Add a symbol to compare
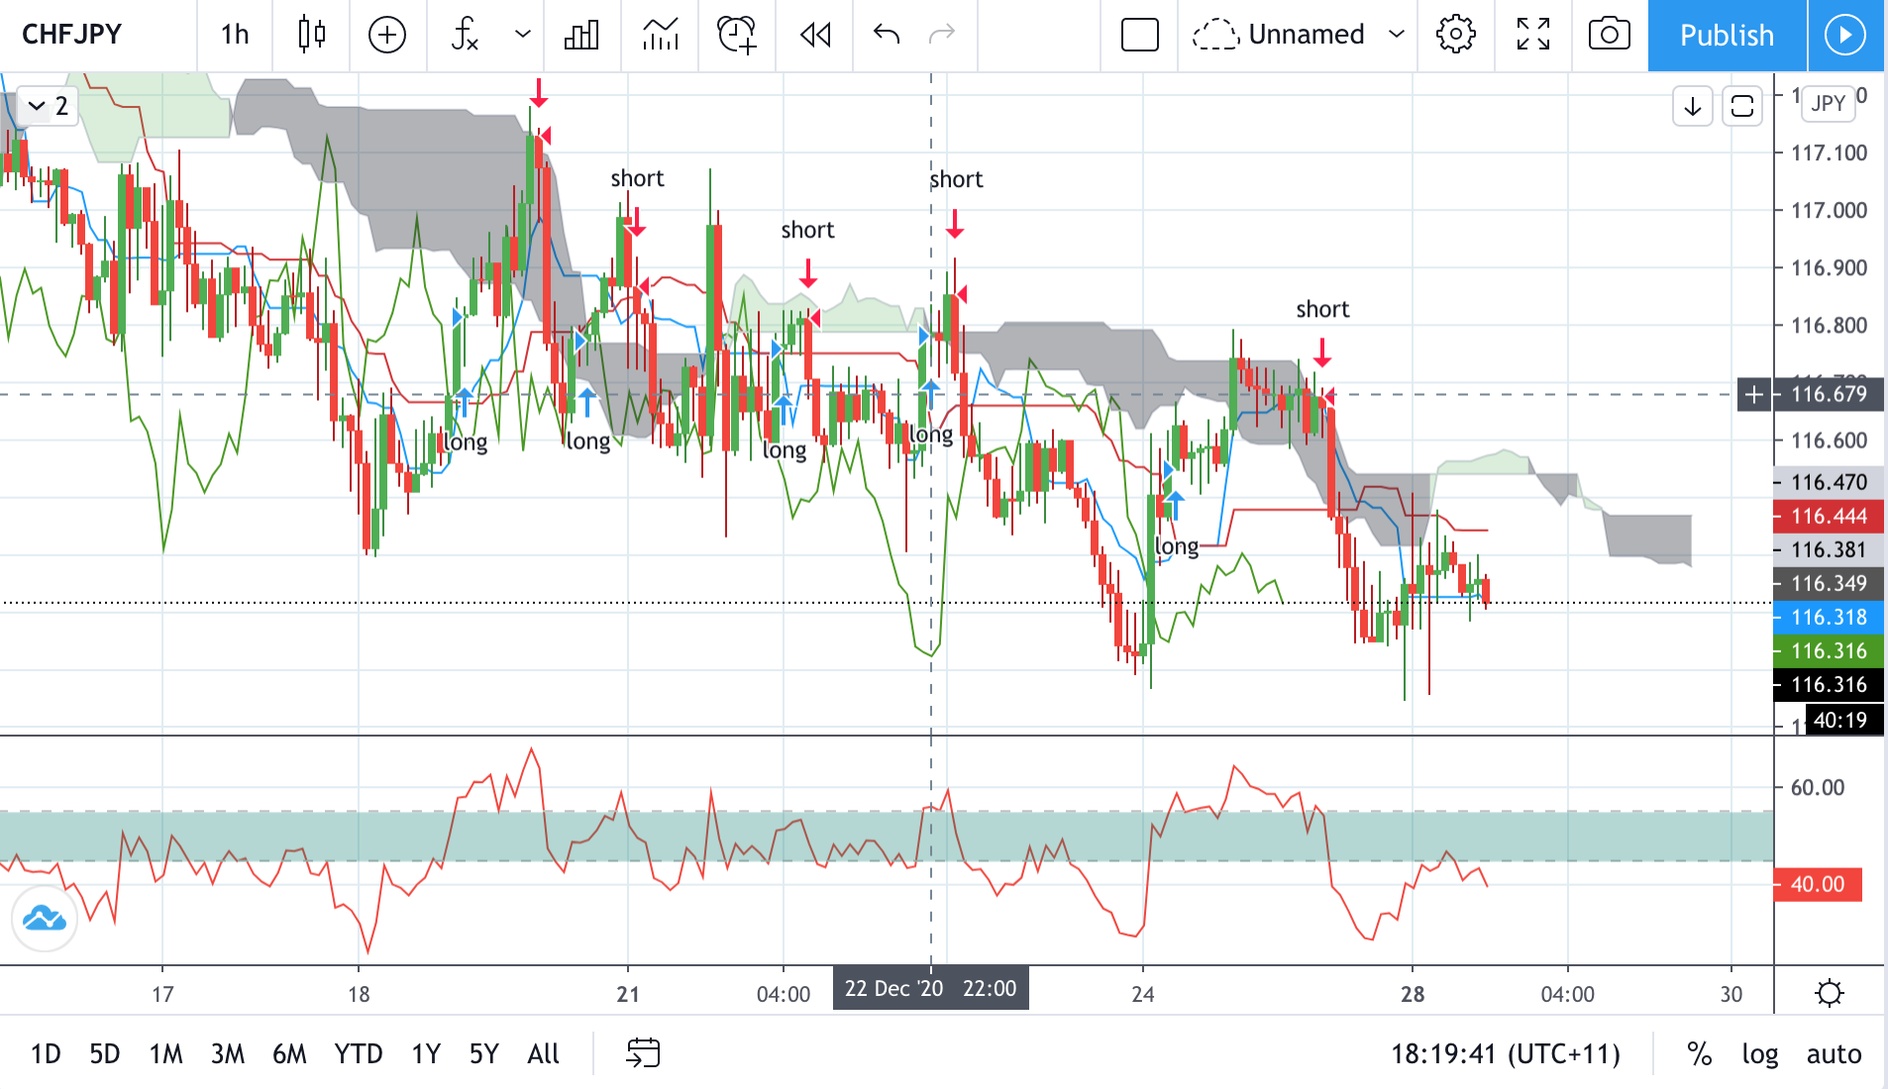The height and width of the screenshot is (1089, 1888). [387, 35]
